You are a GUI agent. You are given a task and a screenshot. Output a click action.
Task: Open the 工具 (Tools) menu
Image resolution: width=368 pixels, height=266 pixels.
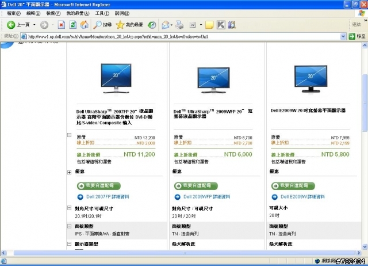point(102,13)
